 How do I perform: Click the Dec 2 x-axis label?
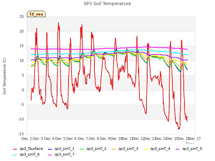pyautogui.click(x=27, y=139)
